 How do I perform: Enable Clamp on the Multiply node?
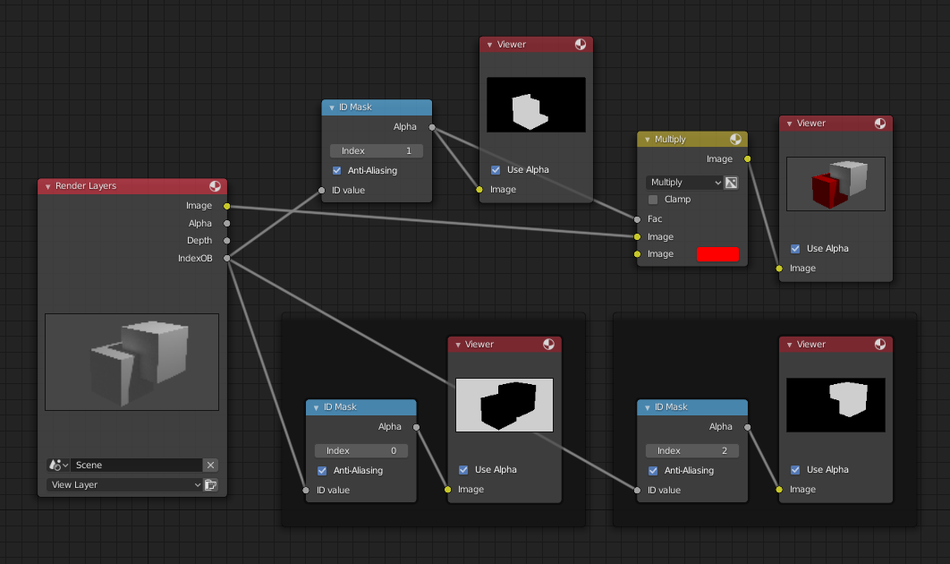point(653,199)
